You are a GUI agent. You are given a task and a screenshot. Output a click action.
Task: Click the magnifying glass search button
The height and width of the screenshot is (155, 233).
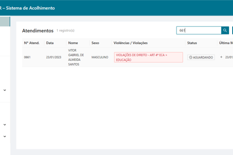[x=225, y=31]
